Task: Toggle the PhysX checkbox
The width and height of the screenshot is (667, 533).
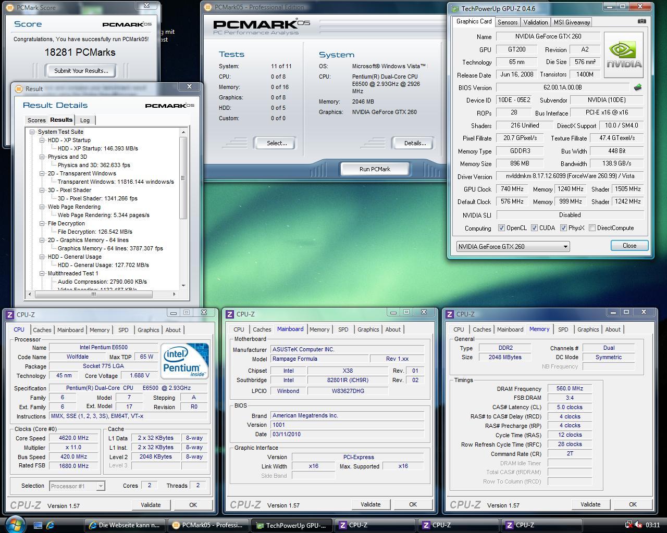Action: tap(563, 228)
